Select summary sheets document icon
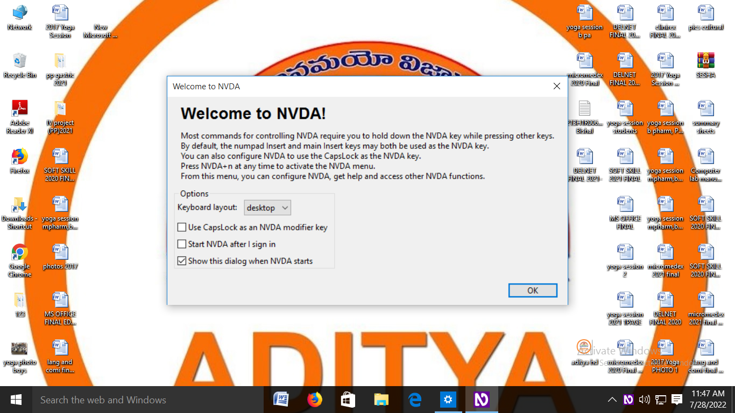Screen dimensions: 735x413 (705, 117)
